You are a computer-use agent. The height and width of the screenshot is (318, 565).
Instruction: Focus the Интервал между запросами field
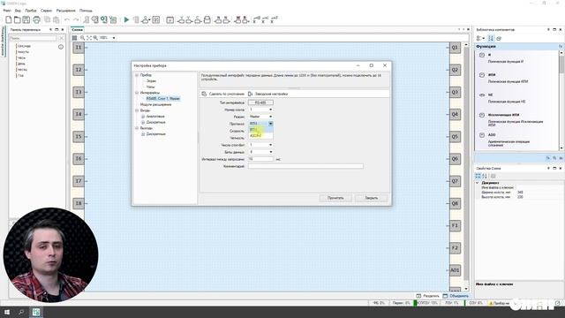(260, 159)
